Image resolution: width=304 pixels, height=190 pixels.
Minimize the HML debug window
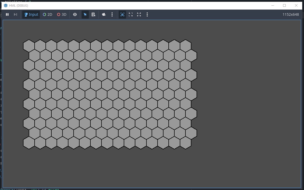pyautogui.click(x=273, y=6)
